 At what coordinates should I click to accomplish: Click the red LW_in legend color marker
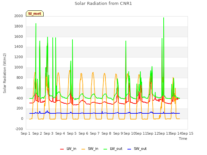click(62, 149)
